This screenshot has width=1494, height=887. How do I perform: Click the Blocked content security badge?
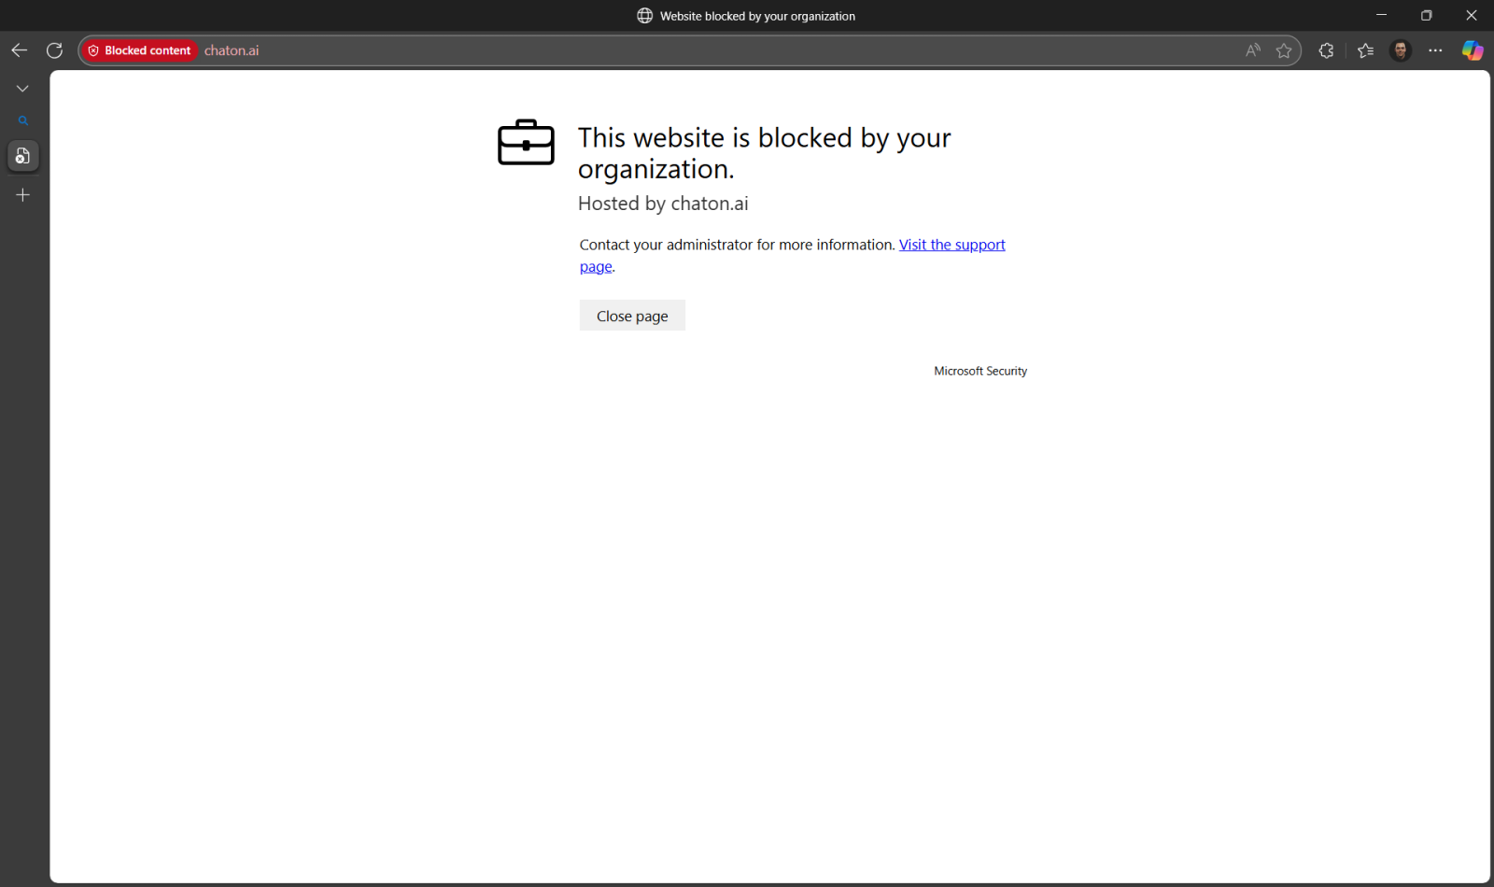[x=139, y=50]
